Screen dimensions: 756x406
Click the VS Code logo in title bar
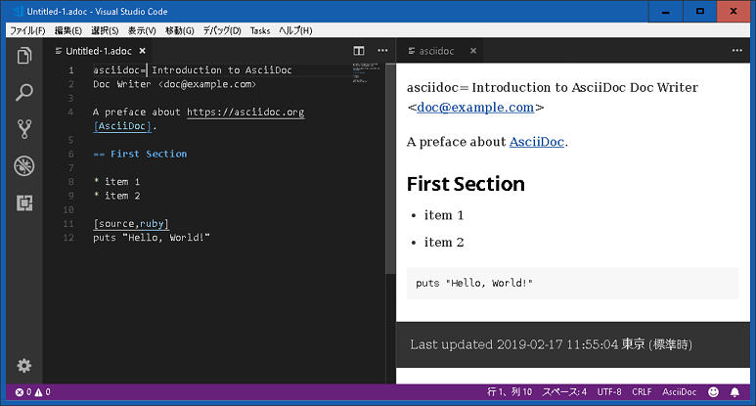click(18, 11)
